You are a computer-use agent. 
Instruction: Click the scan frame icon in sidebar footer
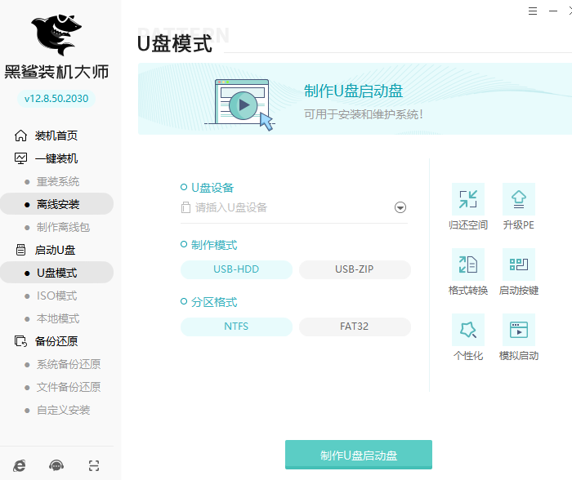click(94, 465)
